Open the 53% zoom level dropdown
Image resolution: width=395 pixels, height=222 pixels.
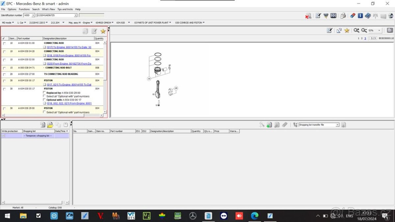click(379, 30)
